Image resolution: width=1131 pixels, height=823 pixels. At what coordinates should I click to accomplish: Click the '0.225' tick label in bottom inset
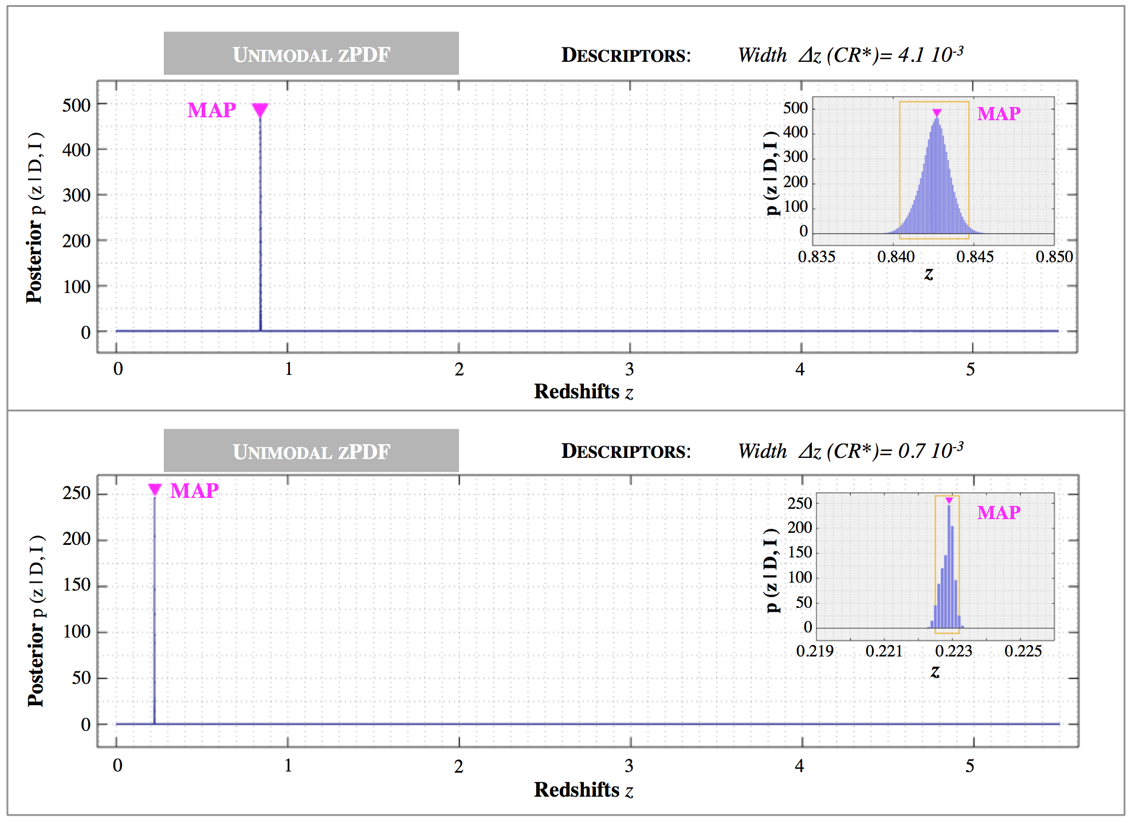(1023, 651)
